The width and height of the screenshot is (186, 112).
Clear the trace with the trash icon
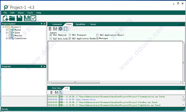(x=50, y=29)
